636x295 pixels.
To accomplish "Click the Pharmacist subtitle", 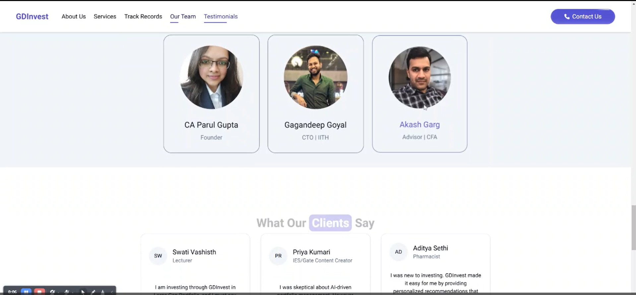I will (x=426, y=257).
